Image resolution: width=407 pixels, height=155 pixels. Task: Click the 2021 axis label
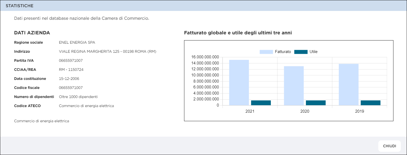250,111
